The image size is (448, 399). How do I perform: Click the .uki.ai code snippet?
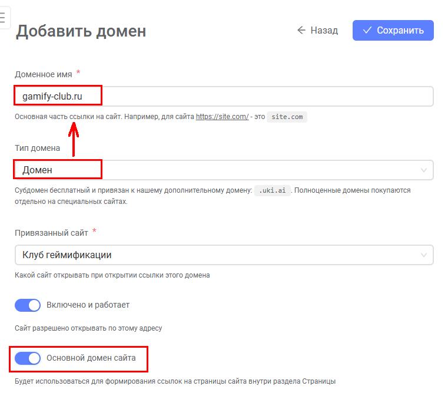(x=273, y=191)
